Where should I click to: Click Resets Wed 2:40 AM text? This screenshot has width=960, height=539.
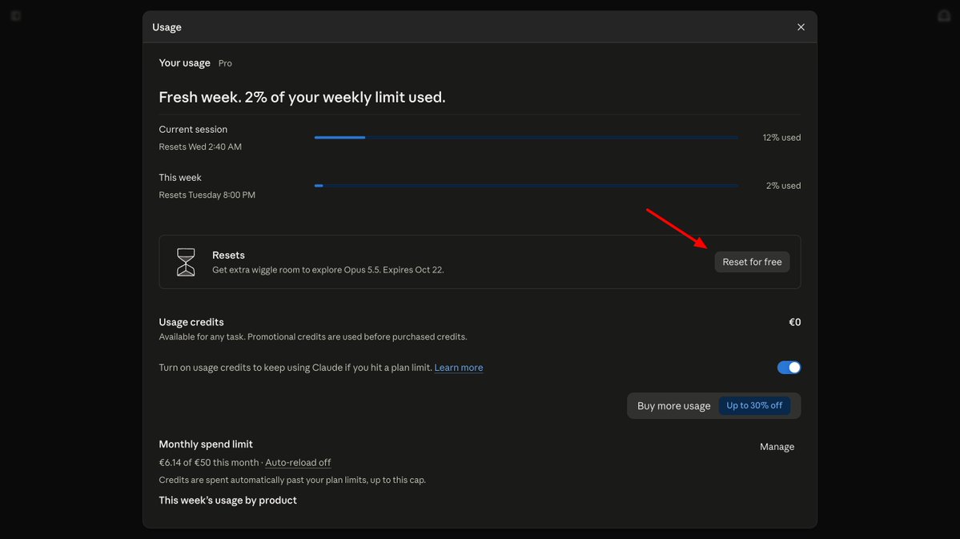point(200,147)
